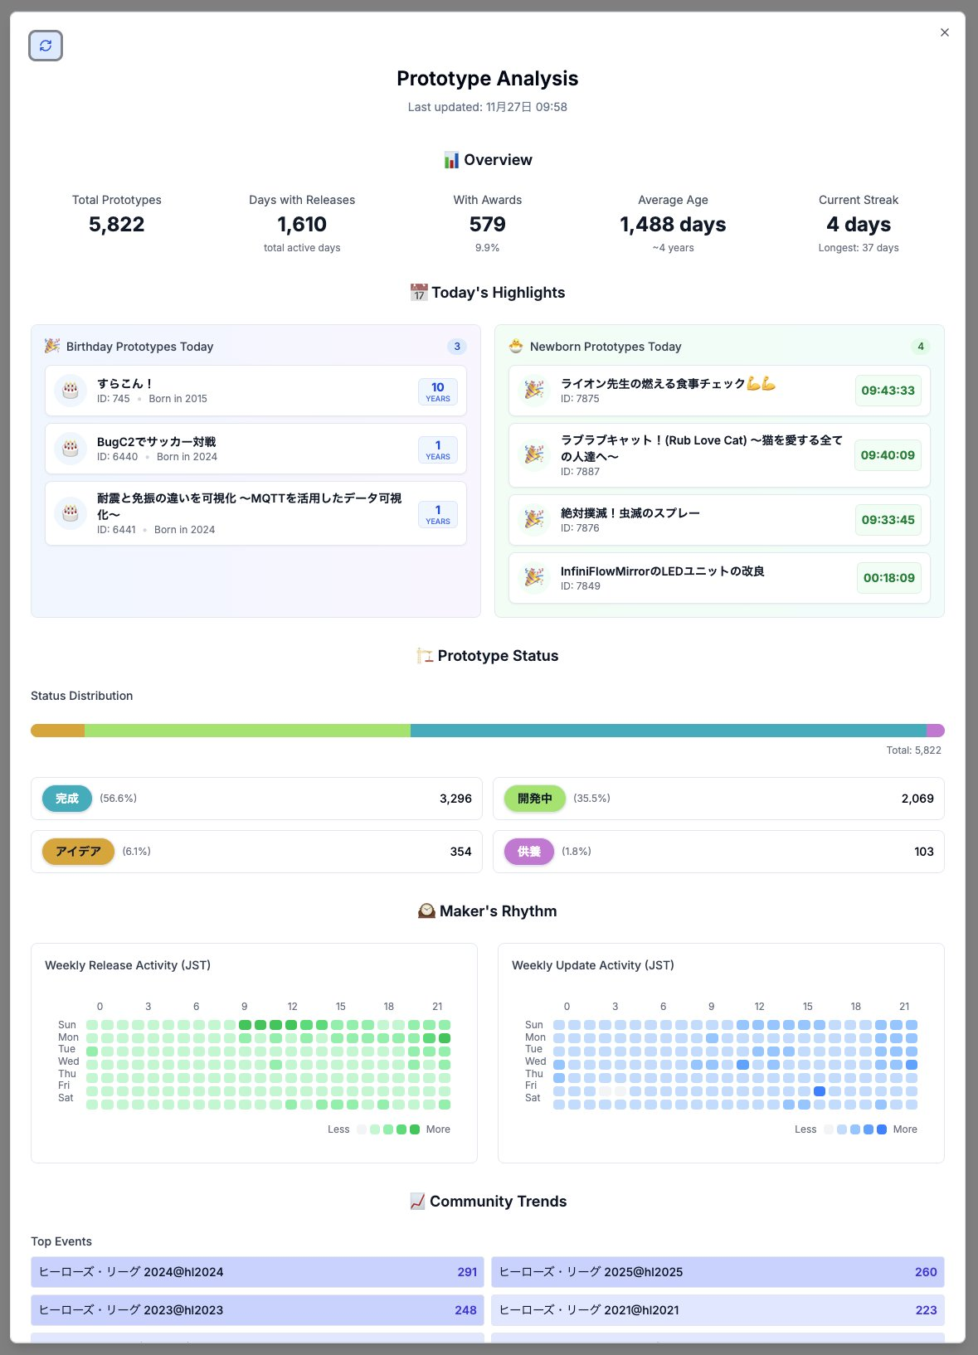Select the 開発中 status pill
The image size is (978, 1355).
pos(535,799)
